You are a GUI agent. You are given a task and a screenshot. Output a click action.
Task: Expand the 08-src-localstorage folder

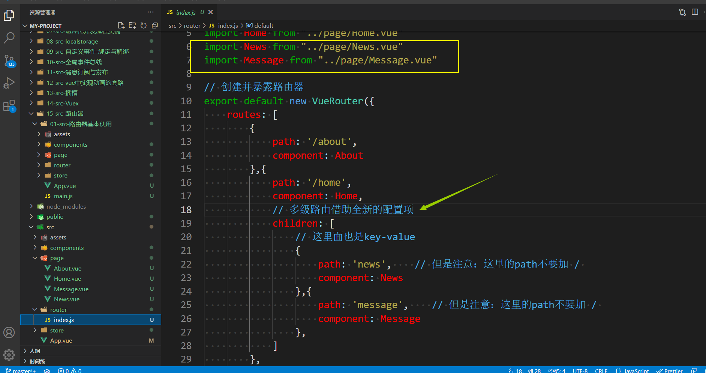pyautogui.click(x=91, y=41)
